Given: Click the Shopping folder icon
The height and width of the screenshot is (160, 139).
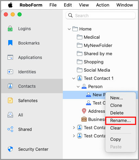Looking at the screenshot, I should pos(80,62).
